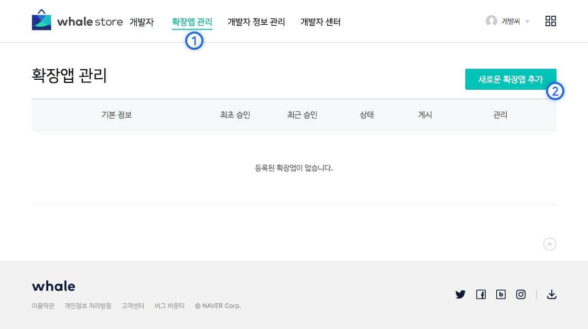Open the Instagram link in footer
Screen dimensions: 588x329
pos(521,294)
